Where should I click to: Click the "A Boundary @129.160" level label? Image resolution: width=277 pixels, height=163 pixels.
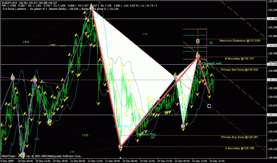239,148
